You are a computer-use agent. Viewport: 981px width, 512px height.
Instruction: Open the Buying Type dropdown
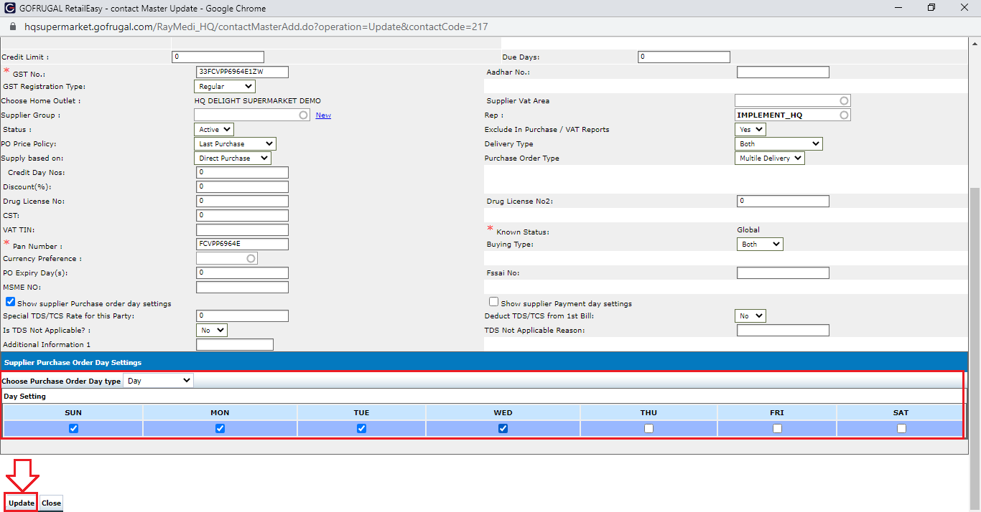click(760, 245)
